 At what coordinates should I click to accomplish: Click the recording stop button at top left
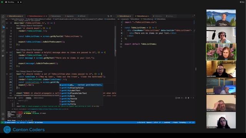[21, 2]
